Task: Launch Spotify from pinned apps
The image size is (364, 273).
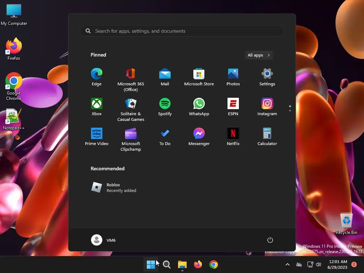Action: (165, 107)
